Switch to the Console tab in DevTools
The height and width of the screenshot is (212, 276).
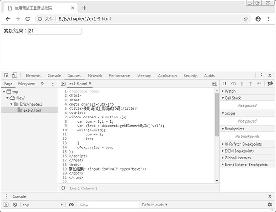pos(54,76)
